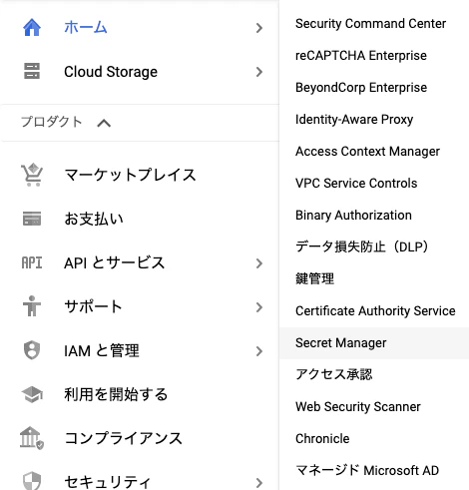This screenshot has height=490, width=469.
Task: Click the Support person icon
Action: coord(32,306)
